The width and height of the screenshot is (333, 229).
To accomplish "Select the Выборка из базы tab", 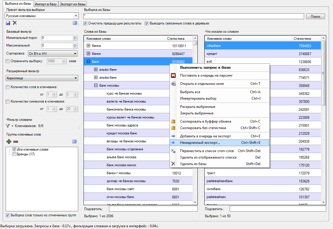I will pyautogui.click(x=18, y=4).
